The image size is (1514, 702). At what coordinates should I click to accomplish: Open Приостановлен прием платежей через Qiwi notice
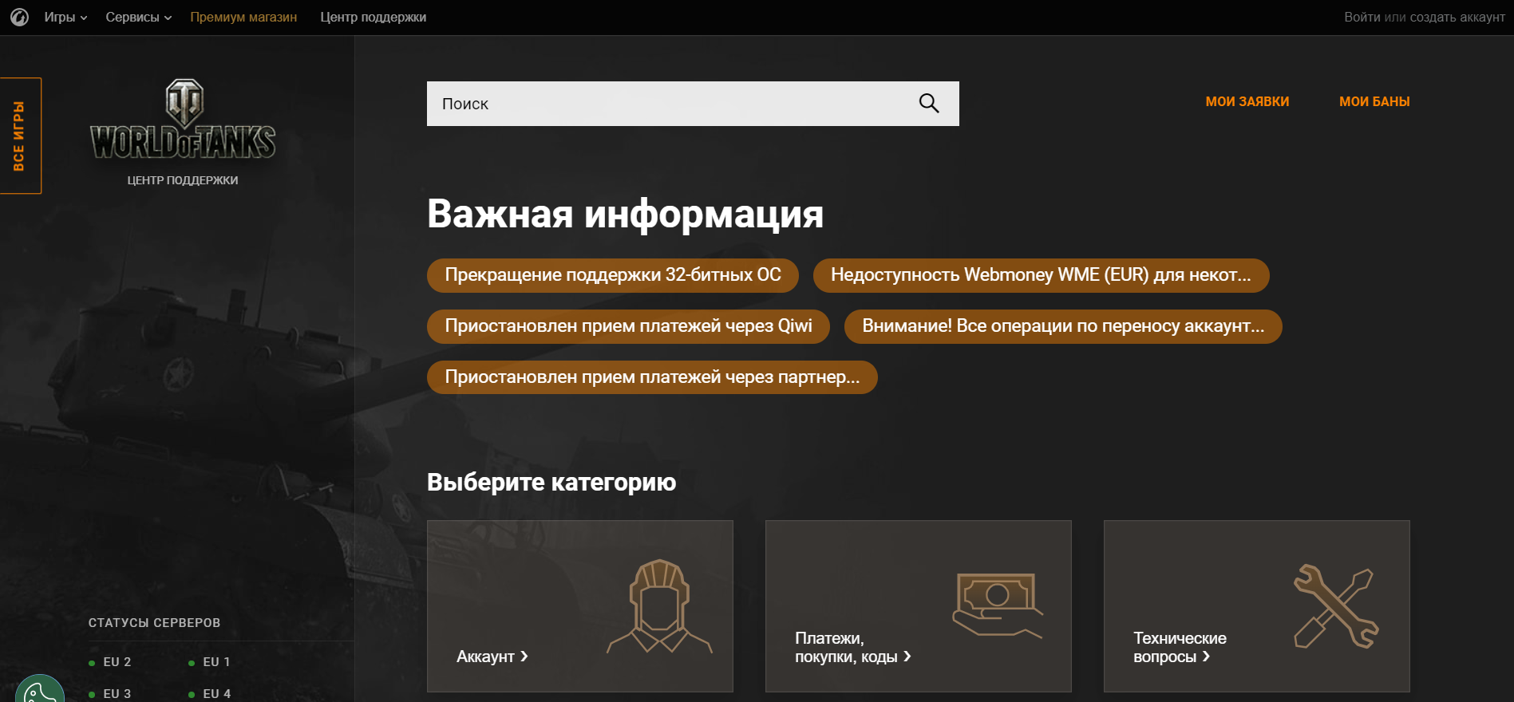(x=628, y=326)
